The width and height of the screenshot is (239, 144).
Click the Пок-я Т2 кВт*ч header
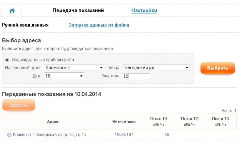(x=189, y=122)
